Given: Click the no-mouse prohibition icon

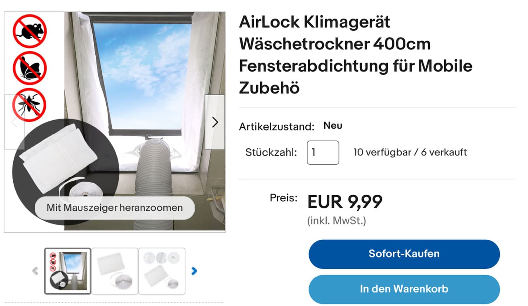Looking at the screenshot, I should pyautogui.click(x=30, y=31).
